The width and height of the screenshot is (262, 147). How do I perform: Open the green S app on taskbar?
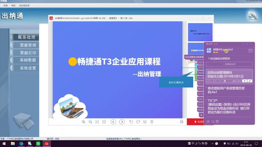38,143
